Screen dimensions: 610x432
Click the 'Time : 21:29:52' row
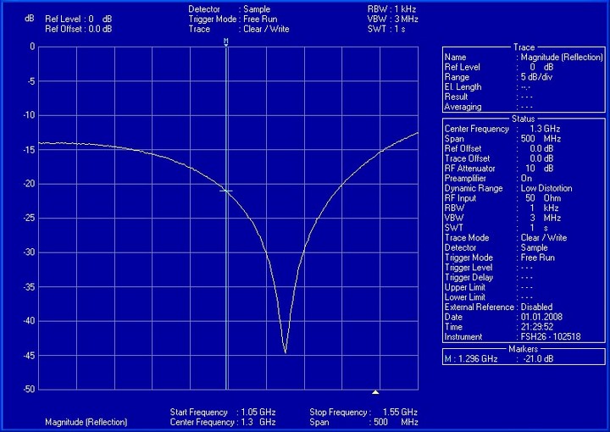(x=499, y=327)
